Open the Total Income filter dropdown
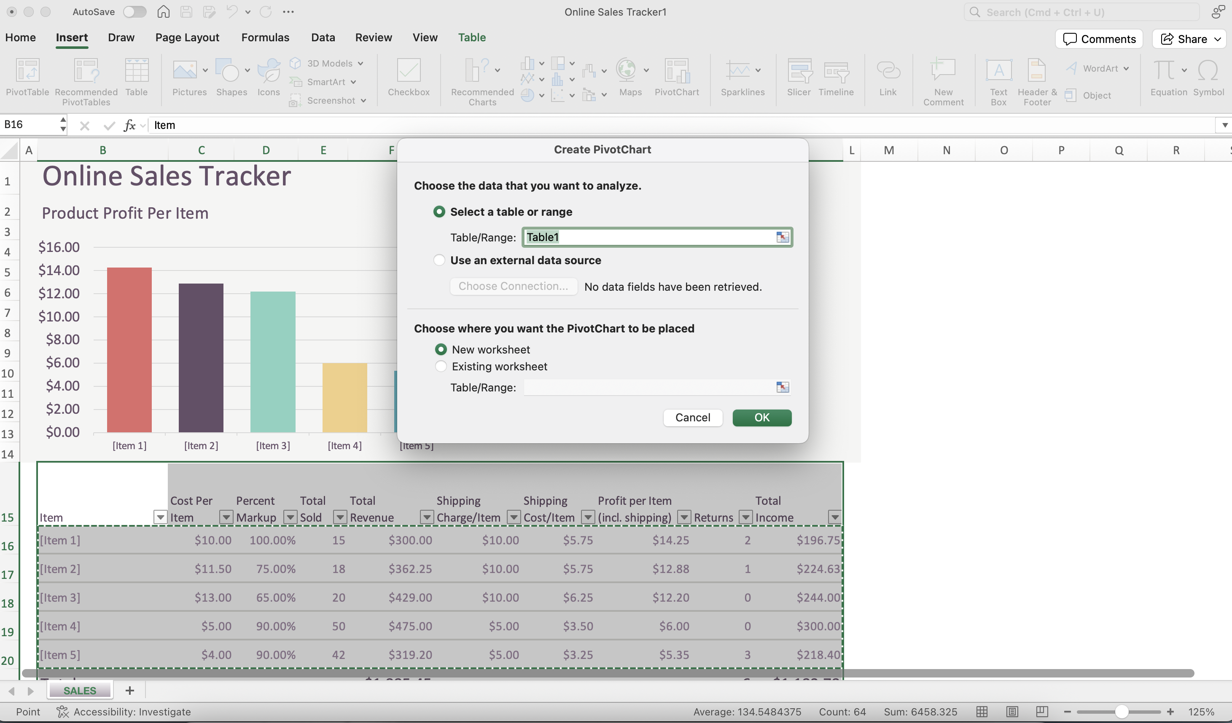Screen dimensions: 1232x723 [x=834, y=517]
